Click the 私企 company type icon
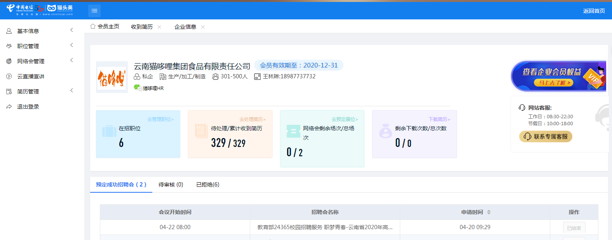 [137, 77]
